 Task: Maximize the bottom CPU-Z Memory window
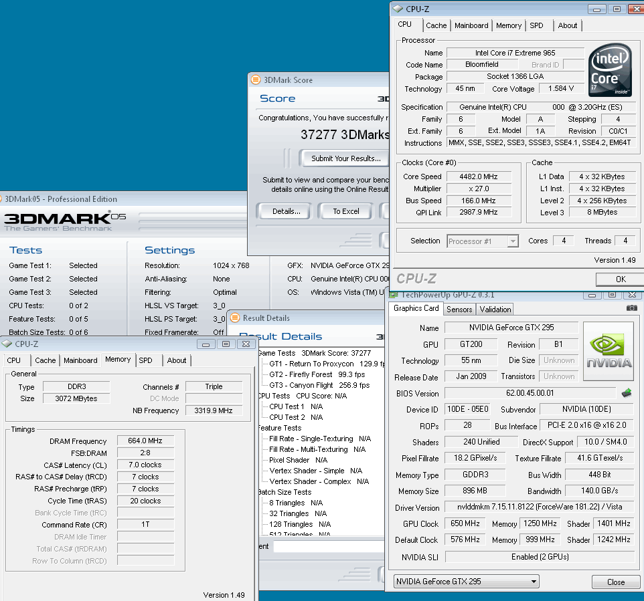point(226,344)
